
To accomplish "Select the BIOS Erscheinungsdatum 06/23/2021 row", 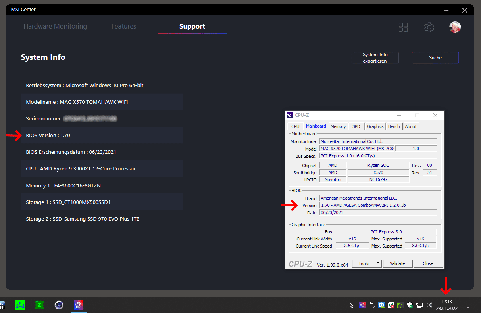I will 102,152.
